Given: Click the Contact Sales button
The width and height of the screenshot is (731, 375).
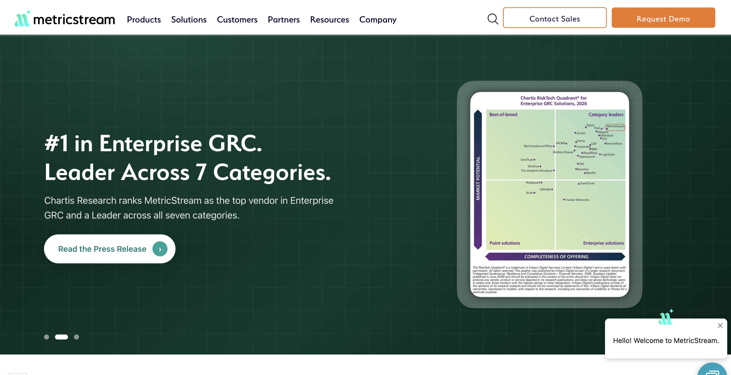Looking at the screenshot, I should 554,17.
